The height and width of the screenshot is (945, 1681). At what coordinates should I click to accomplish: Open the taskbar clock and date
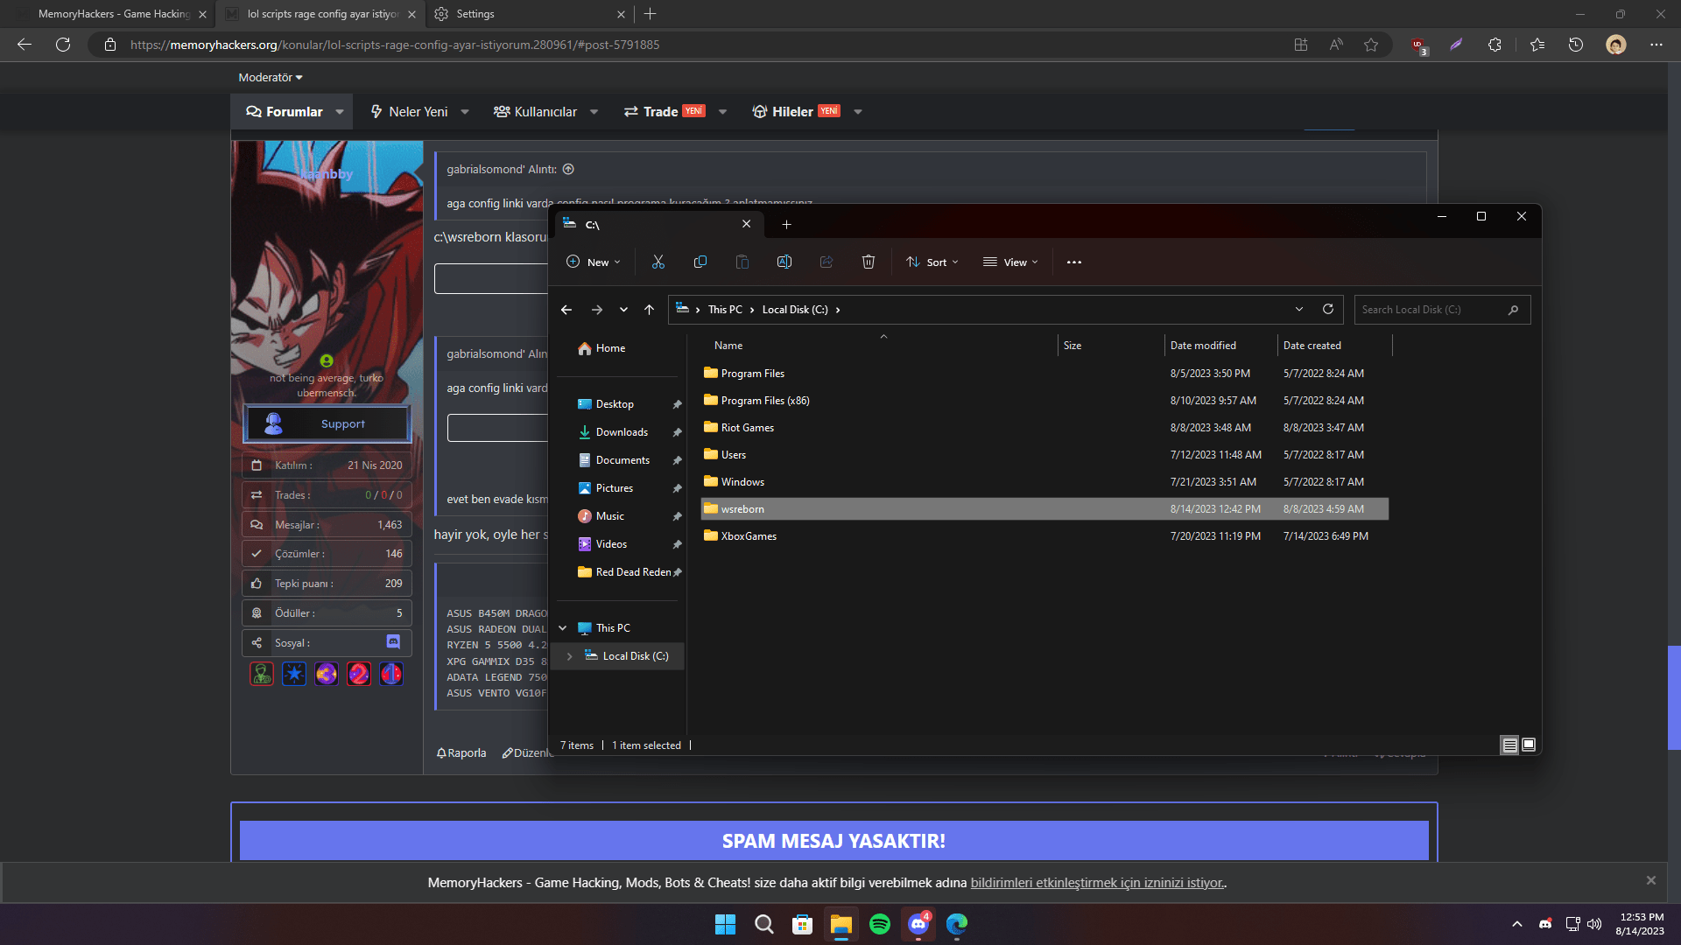pyautogui.click(x=1641, y=924)
